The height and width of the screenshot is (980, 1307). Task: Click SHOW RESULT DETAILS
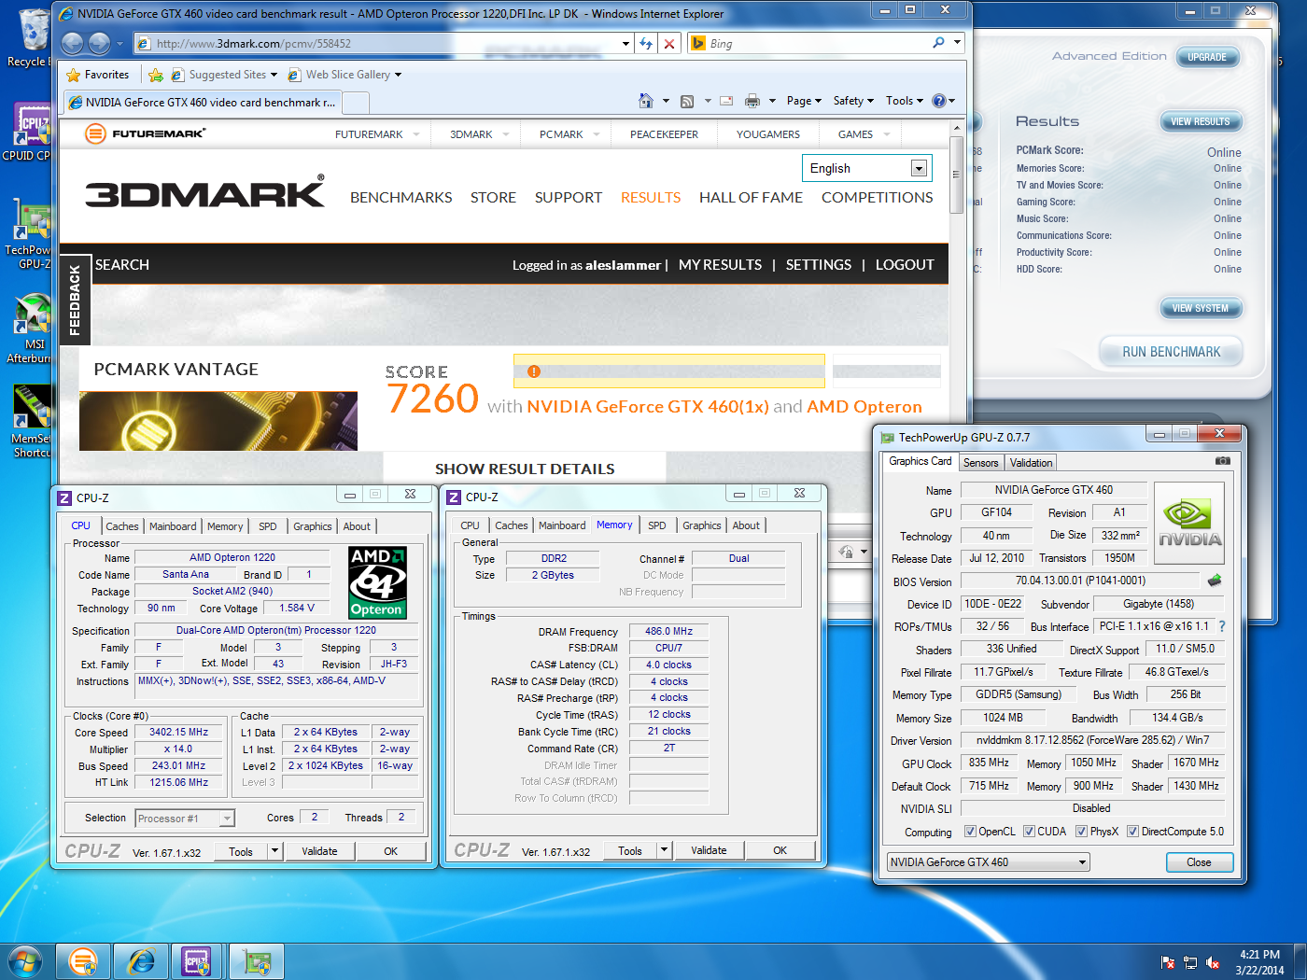pos(525,469)
